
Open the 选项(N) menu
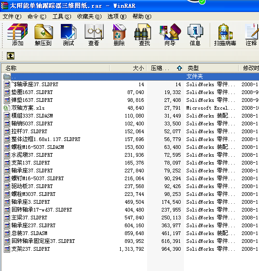(x=117, y=17)
